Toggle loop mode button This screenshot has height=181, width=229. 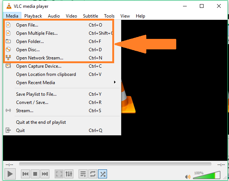click(x=93, y=174)
